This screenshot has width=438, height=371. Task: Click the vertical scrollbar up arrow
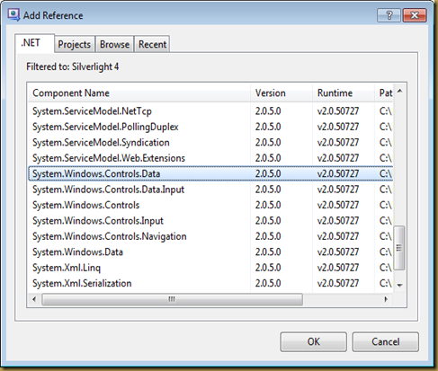click(399, 91)
